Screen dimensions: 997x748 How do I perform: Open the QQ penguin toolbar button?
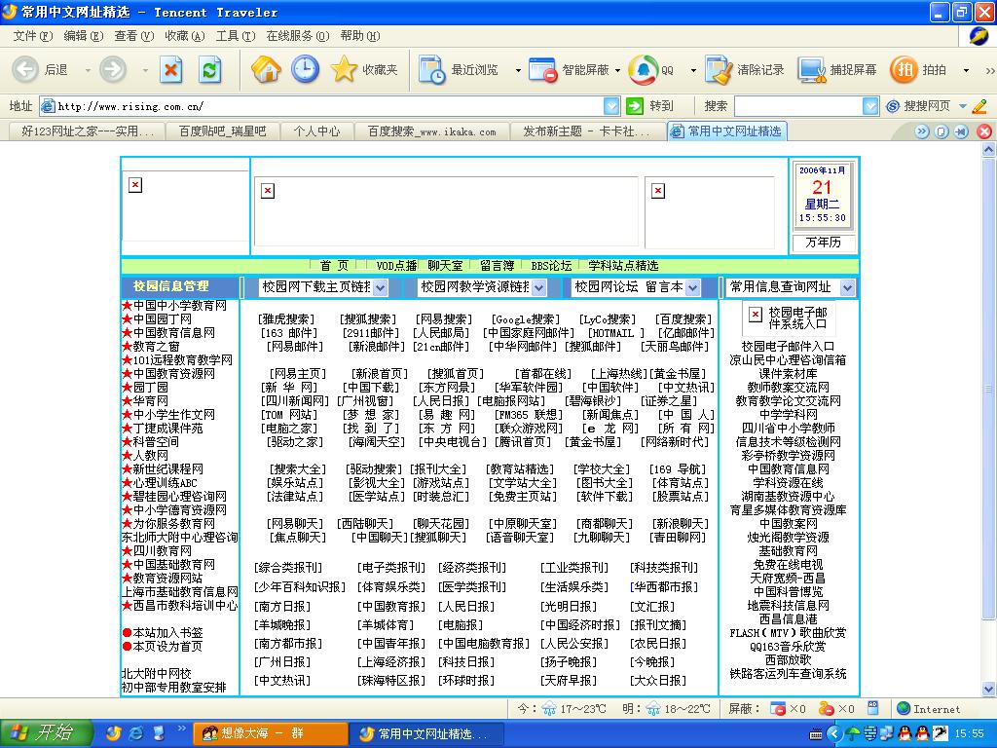[643, 69]
